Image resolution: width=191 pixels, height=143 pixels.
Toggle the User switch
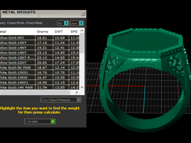coord(81,23)
